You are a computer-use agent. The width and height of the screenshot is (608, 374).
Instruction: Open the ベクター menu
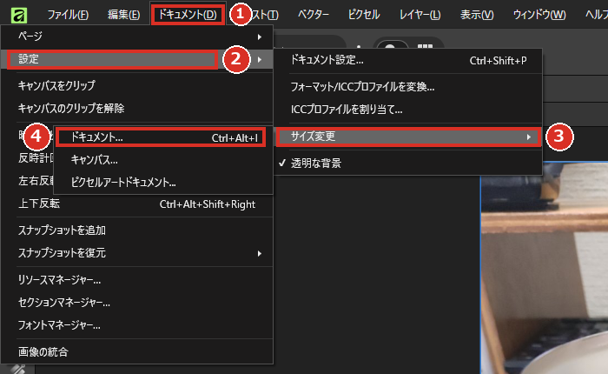[x=314, y=15]
